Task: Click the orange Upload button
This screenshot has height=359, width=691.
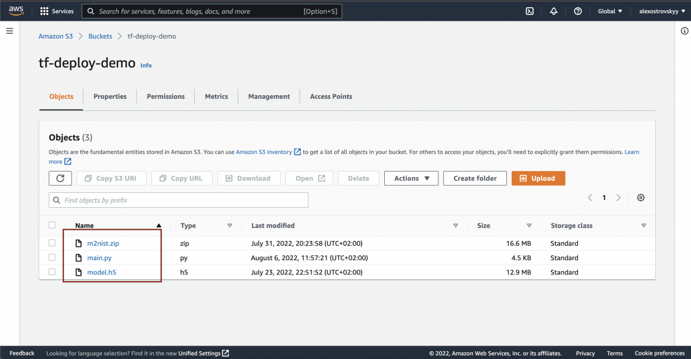Action: tap(538, 178)
